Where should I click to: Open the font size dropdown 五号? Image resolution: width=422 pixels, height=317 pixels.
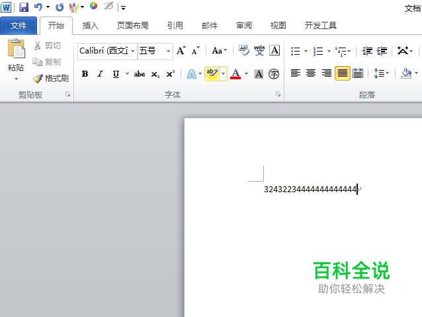click(168, 51)
